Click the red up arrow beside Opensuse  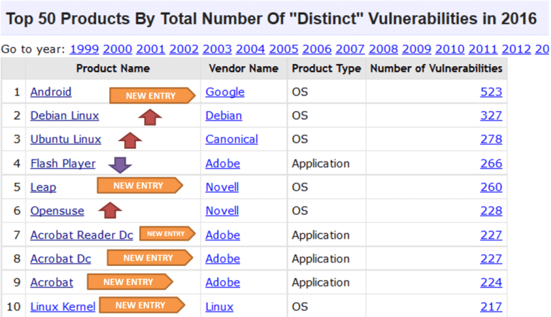(110, 210)
